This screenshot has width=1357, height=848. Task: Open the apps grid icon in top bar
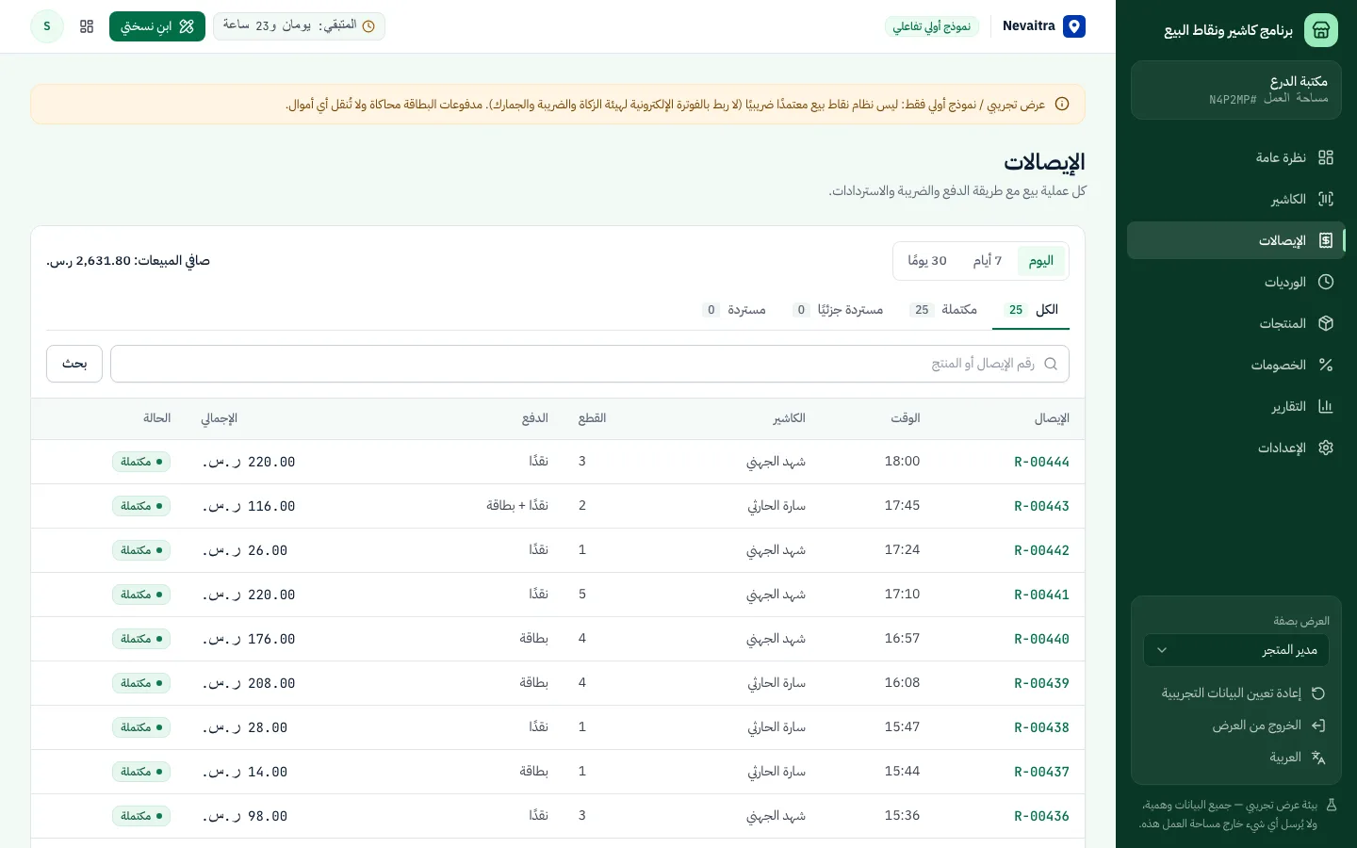[x=87, y=26]
